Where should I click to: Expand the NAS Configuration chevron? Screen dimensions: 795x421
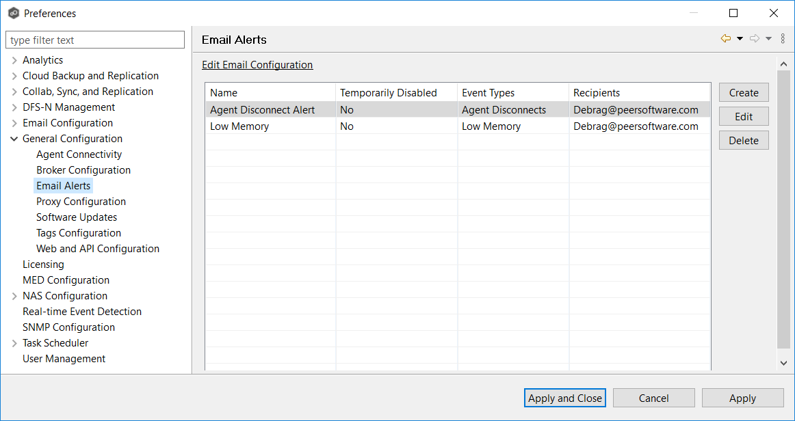[x=14, y=296]
